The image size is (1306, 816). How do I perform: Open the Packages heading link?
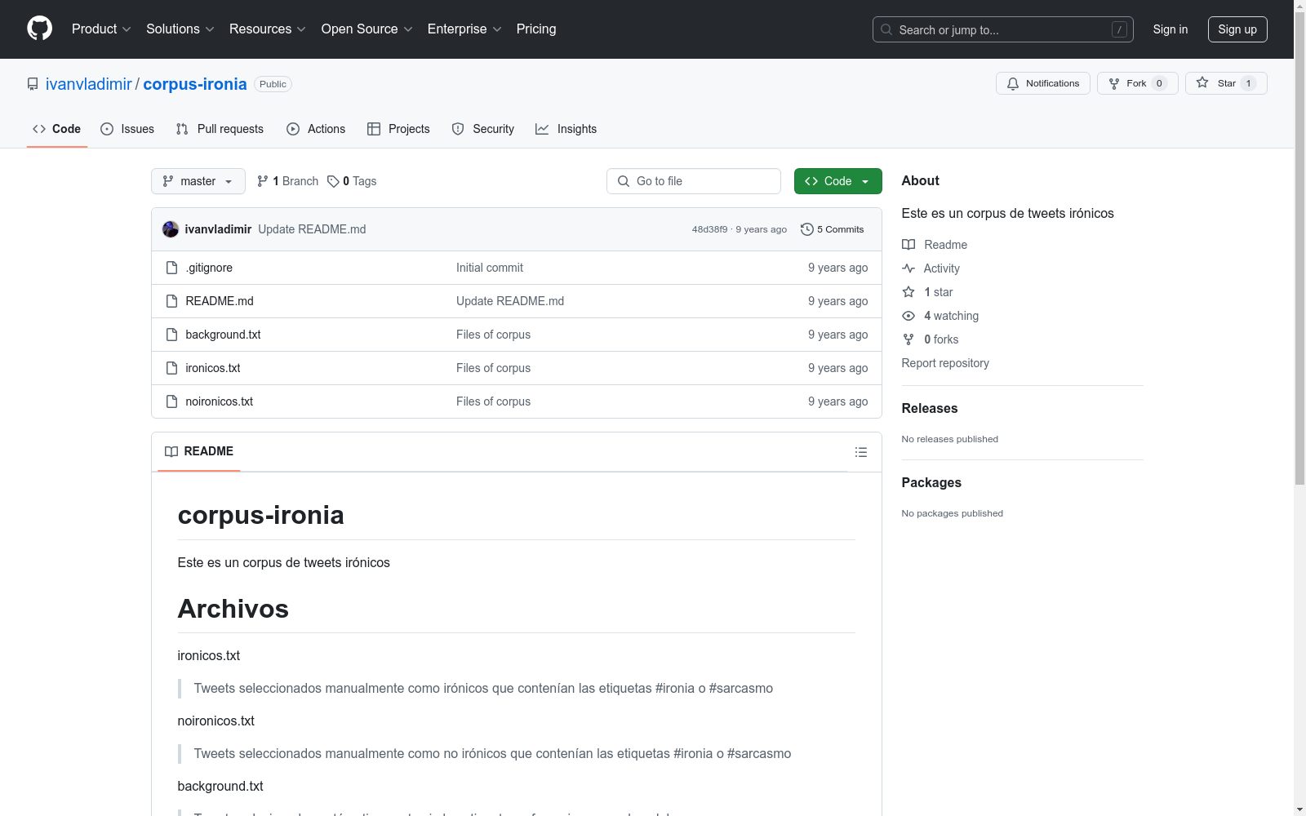pyautogui.click(x=931, y=482)
